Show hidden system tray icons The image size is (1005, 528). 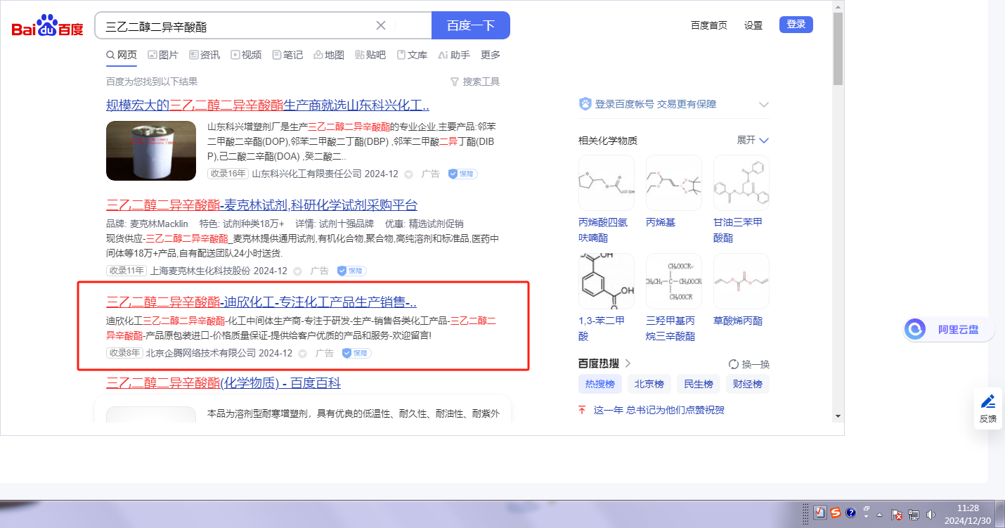click(879, 515)
